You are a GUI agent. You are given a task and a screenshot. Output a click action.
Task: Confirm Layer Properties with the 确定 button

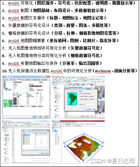tap(35, 117)
